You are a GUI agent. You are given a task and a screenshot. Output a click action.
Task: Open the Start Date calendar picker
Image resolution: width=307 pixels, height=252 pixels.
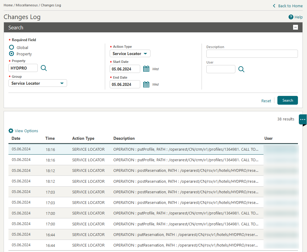coord(146,69)
